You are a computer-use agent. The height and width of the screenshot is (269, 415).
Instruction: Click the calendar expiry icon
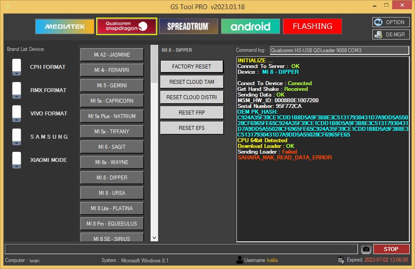click(x=341, y=260)
